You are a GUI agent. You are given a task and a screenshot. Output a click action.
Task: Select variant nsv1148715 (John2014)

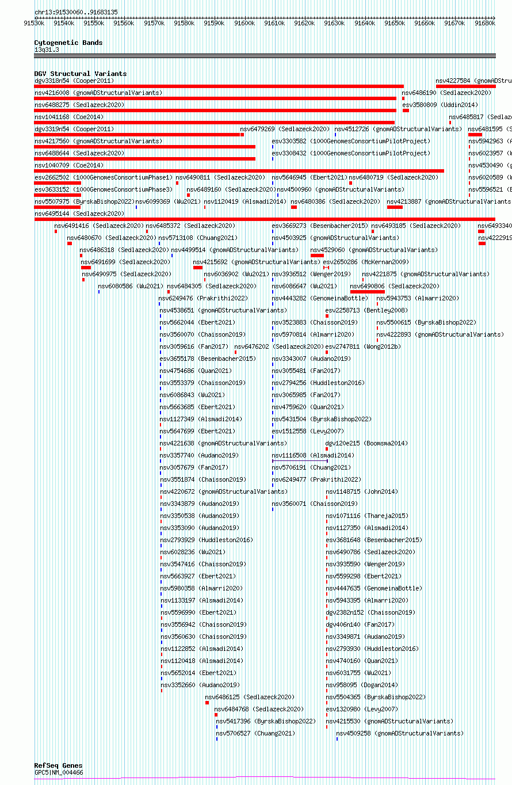361,491
